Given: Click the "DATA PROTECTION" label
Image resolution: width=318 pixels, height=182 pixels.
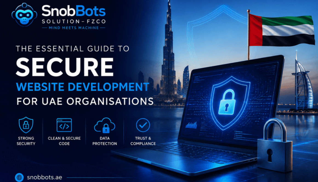Looking at the screenshot, I should click(x=105, y=141).
